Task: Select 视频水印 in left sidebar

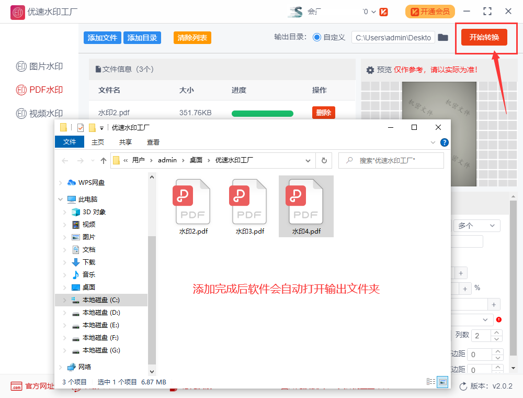Action: click(39, 114)
